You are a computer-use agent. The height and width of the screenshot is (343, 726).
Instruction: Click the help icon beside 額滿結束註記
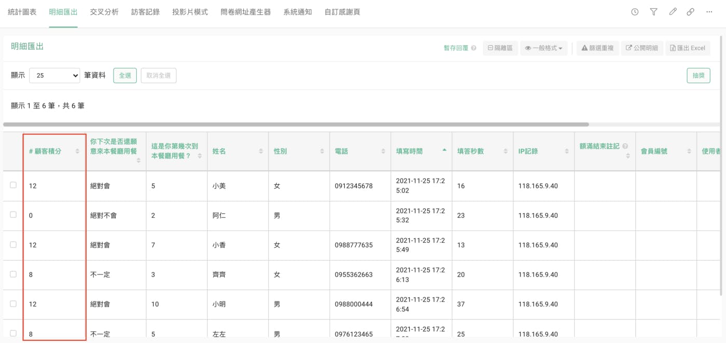tap(625, 146)
